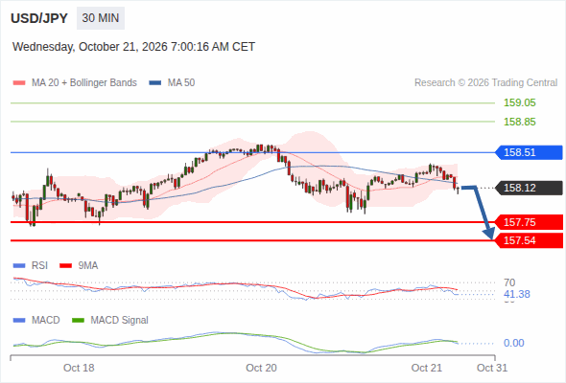The image size is (566, 383).
Task: Click the MACD blue legend swatch
Action: click(x=19, y=321)
